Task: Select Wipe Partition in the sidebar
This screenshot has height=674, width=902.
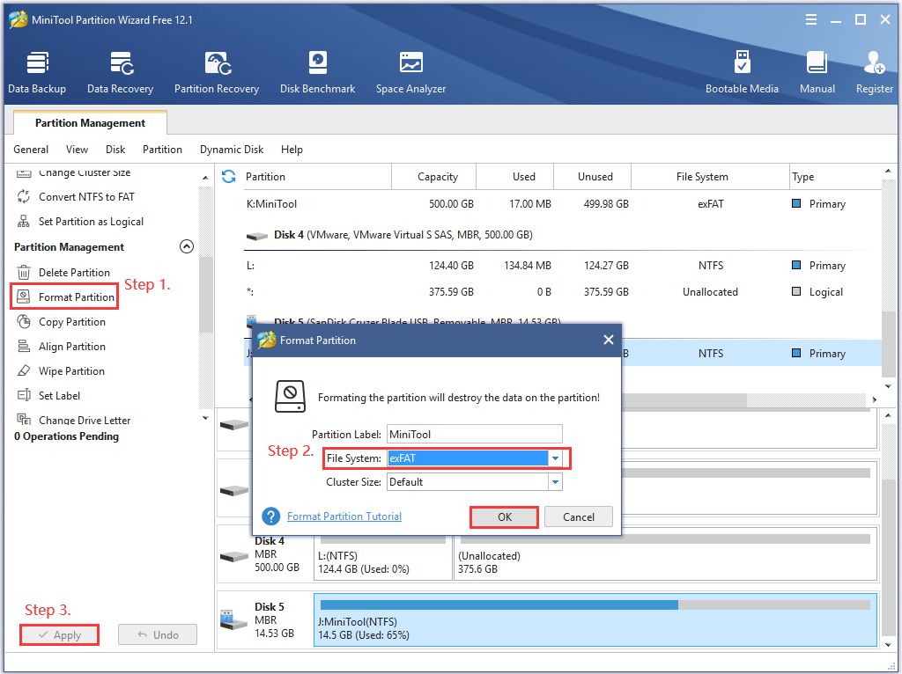Action: click(71, 371)
